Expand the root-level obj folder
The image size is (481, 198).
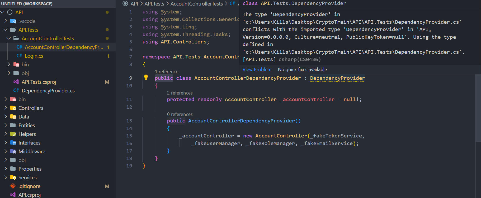pos(6,160)
